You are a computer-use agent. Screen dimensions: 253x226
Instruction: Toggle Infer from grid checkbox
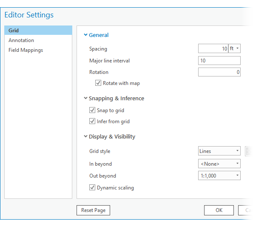92,121
